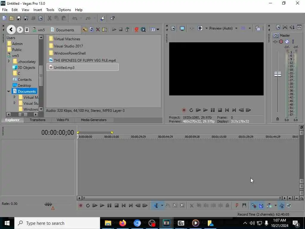Open Video Output FX in preview toolbar
This screenshot has width=305, height=229.
[x=192, y=28]
